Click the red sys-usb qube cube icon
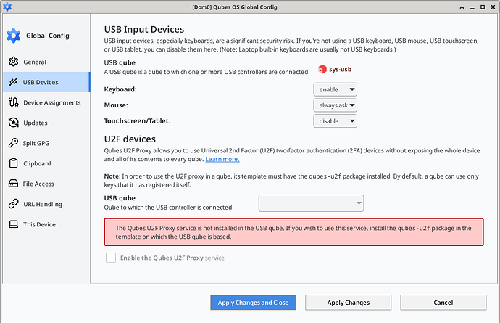This screenshot has width=500, height=323. (322, 69)
